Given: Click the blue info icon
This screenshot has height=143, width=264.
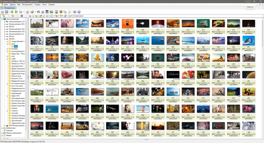Looking at the screenshot, I should [x=79, y=12].
